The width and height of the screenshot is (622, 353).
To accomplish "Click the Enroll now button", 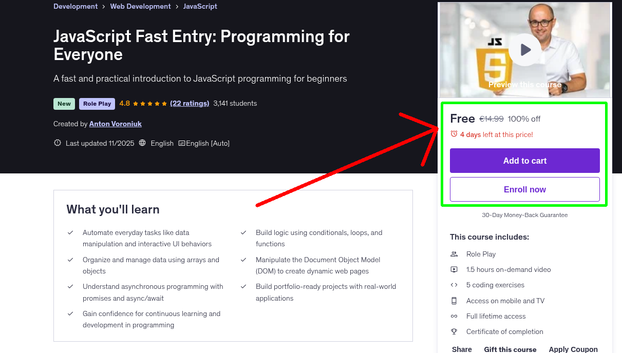I will 524,189.
